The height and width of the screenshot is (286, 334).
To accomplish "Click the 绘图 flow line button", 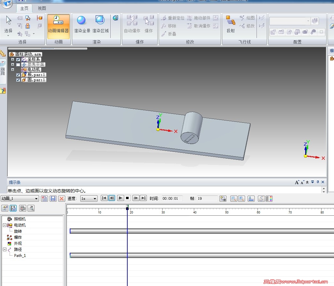I will click(x=247, y=18).
